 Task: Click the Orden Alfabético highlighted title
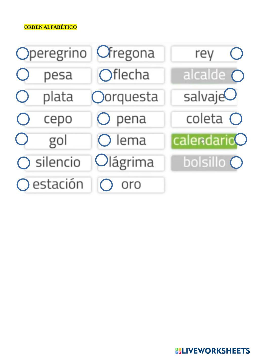(x=50, y=27)
